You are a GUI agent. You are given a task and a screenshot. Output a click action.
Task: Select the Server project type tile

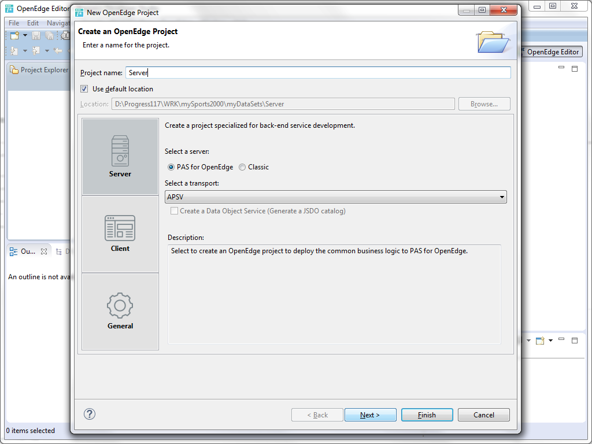[120, 156]
